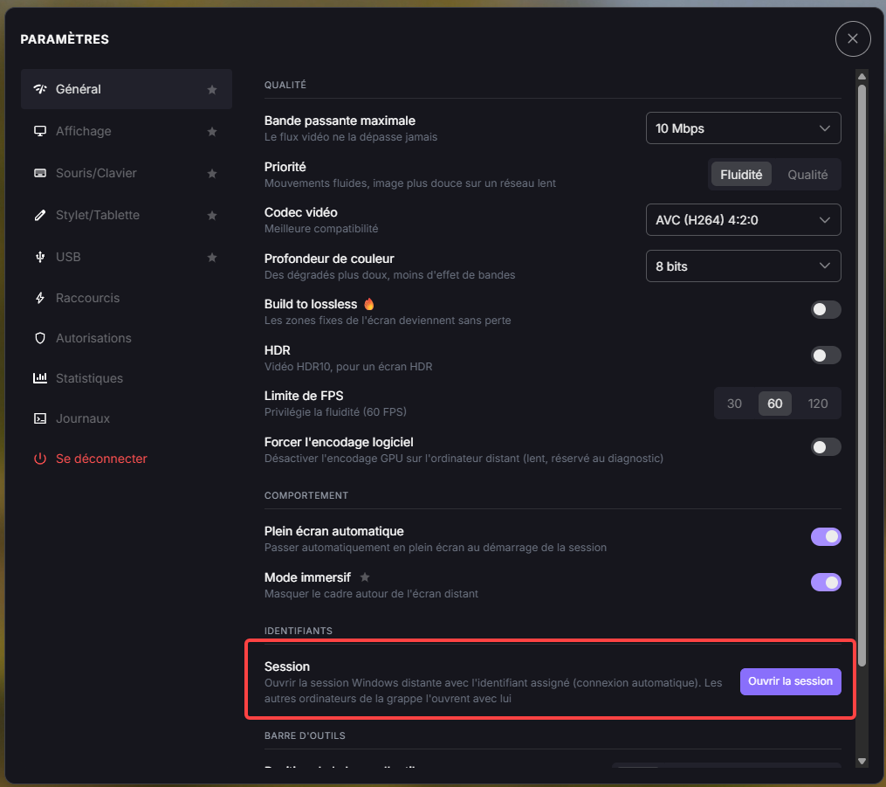Click the Ouvrir la session button

coord(790,681)
